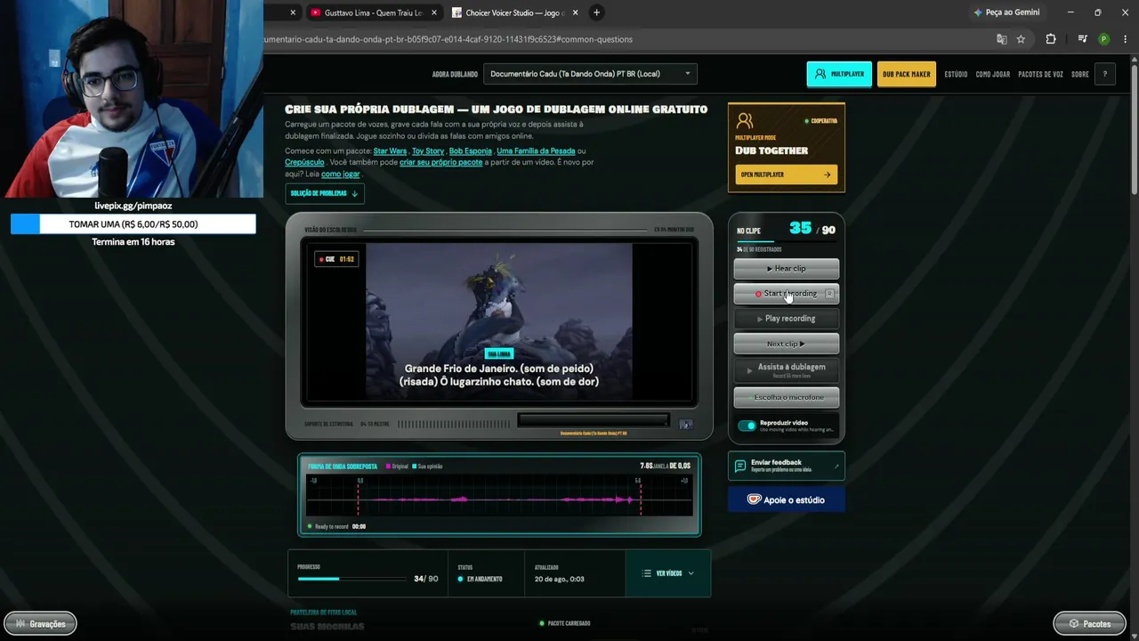The width and height of the screenshot is (1139, 641).
Task: Click the small thumbnail icon below the monitor
Action: point(685,425)
